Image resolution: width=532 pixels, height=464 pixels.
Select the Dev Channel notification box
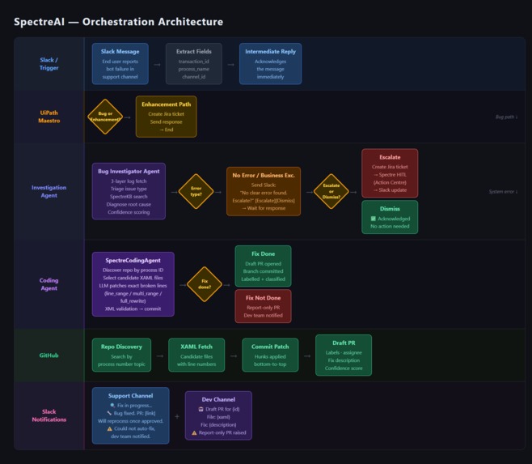[x=218, y=415]
